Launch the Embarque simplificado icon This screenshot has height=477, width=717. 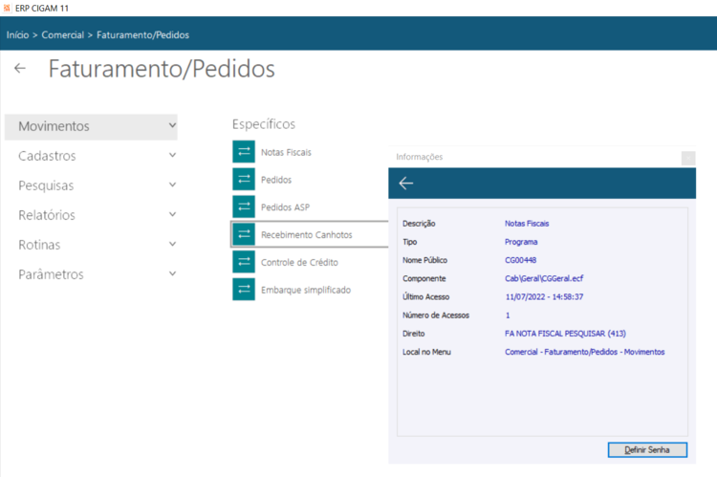coord(244,290)
